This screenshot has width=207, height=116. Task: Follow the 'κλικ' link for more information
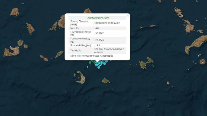pos(79,56)
